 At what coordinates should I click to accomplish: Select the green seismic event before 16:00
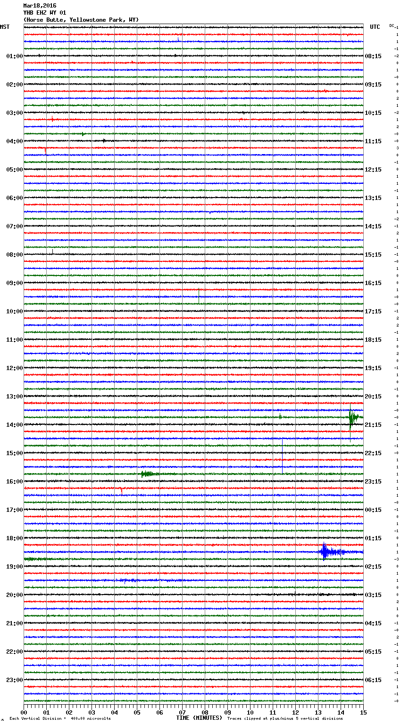151,474
